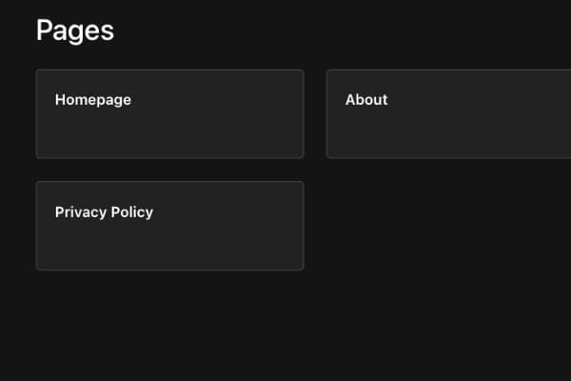Click the Homepage card's bottom edge area
The image size is (571, 381).
click(169, 150)
